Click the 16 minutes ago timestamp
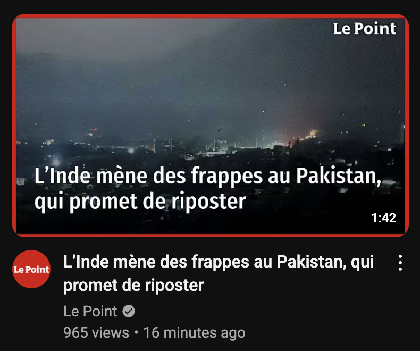Image resolution: width=420 pixels, height=351 pixels. click(x=195, y=333)
